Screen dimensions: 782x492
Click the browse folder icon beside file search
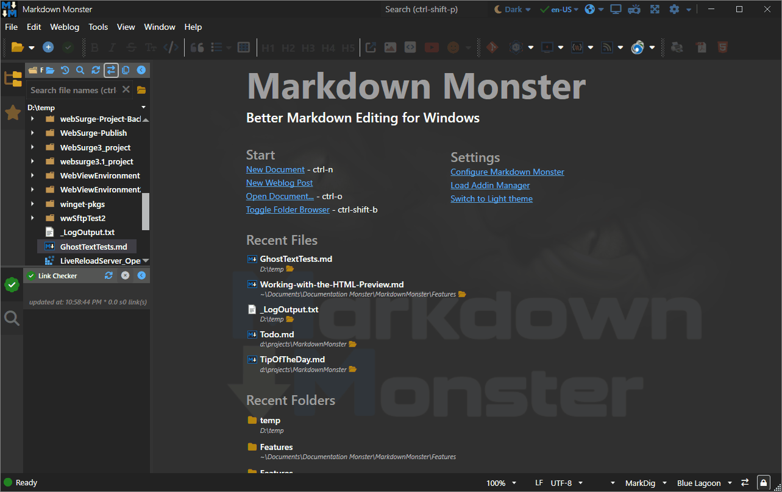[141, 90]
